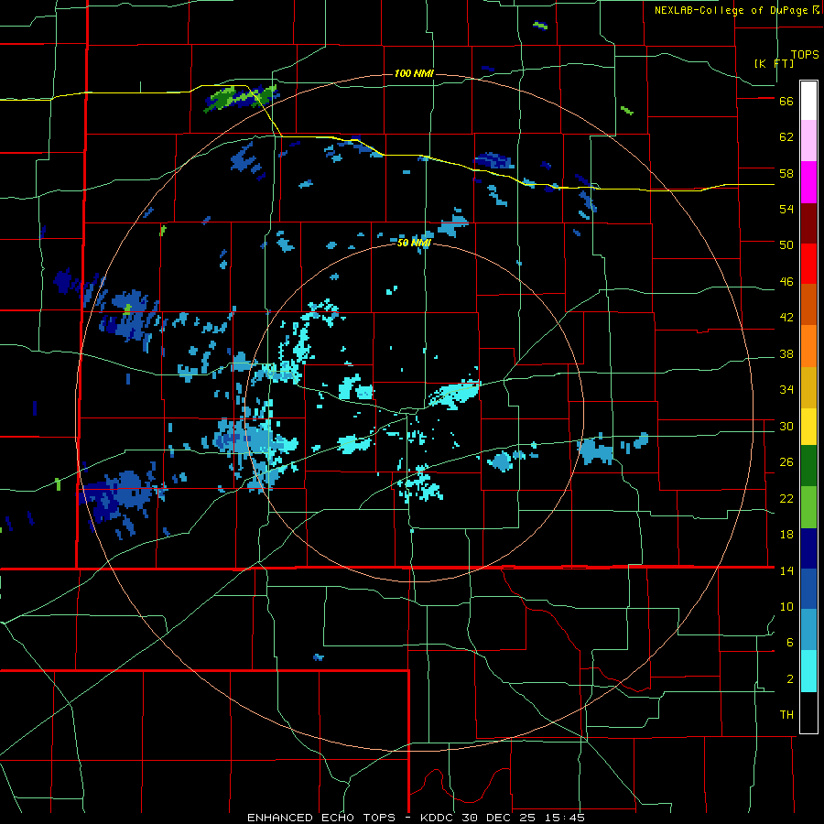The width and height of the screenshot is (824, 824).
Task: Click the green echo band near northwest 100 NMI ring
Action: click(240, 98)
